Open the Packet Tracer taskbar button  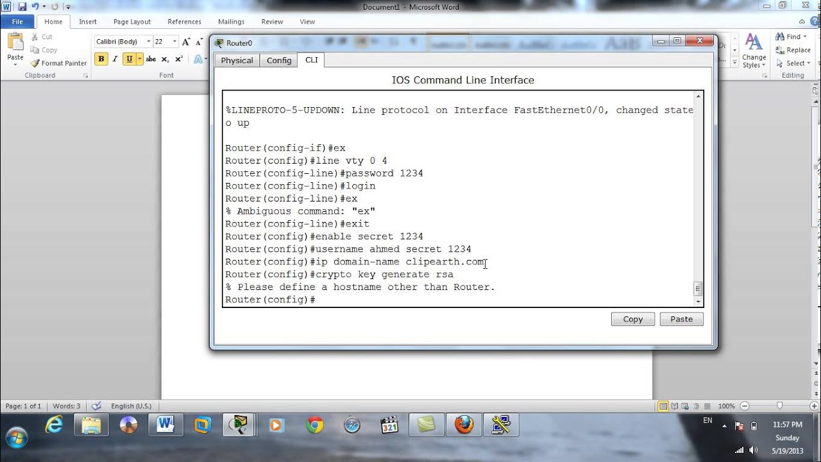(239, 425)
